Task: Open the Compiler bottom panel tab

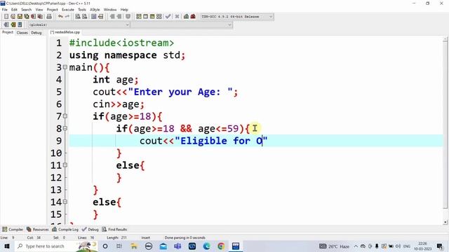Action: coord(13,230)
